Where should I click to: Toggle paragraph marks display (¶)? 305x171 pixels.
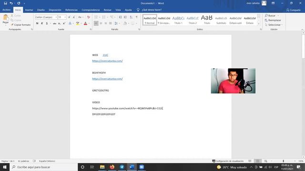(137, 17)
